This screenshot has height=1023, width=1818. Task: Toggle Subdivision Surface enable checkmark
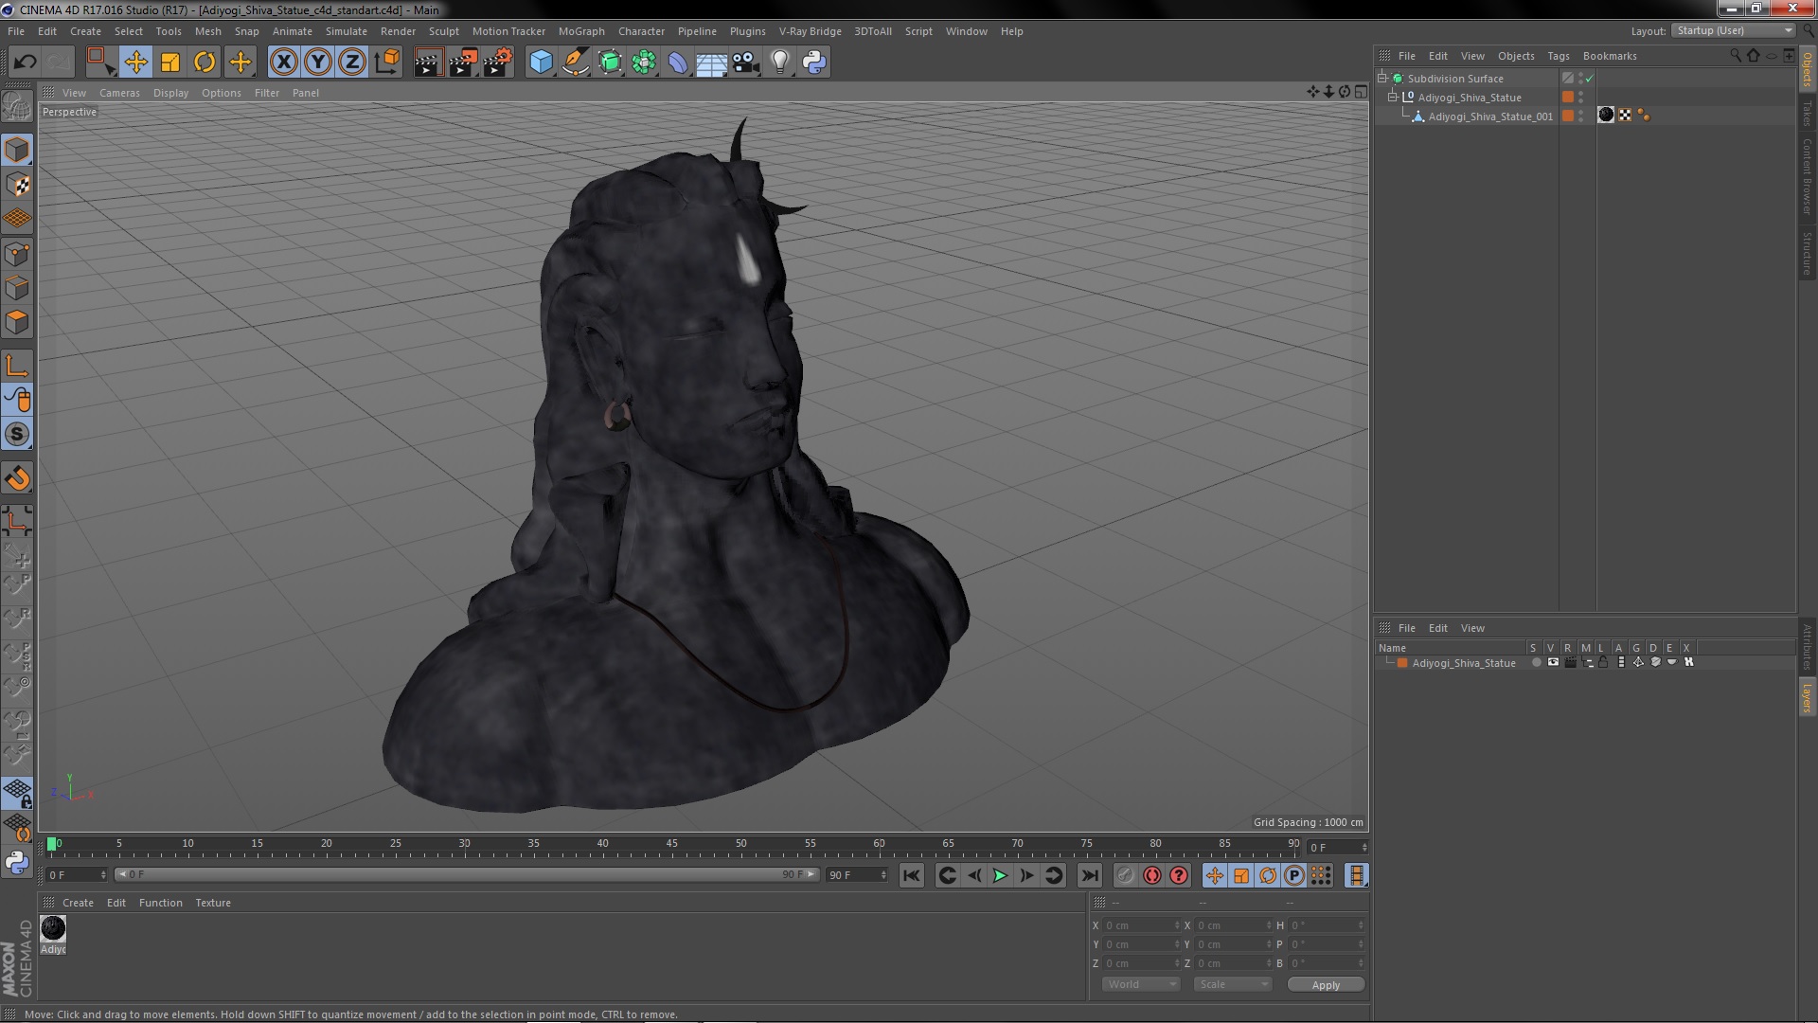[x=1590, y=79]
